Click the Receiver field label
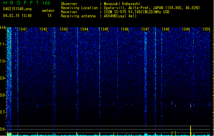The width and height of the screenshot is (214, 136). (69, 12)
